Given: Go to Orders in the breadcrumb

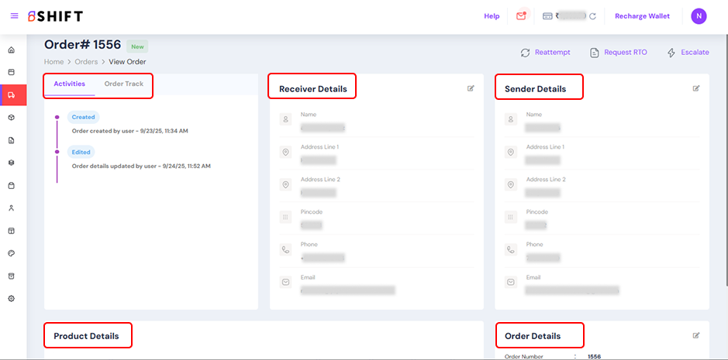Looking at the screenshot, I should 86,62.
